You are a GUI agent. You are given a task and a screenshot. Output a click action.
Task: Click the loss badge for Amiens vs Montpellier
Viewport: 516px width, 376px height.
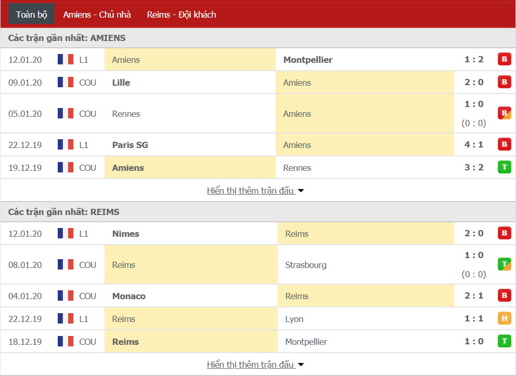click(x=504, y=59)
